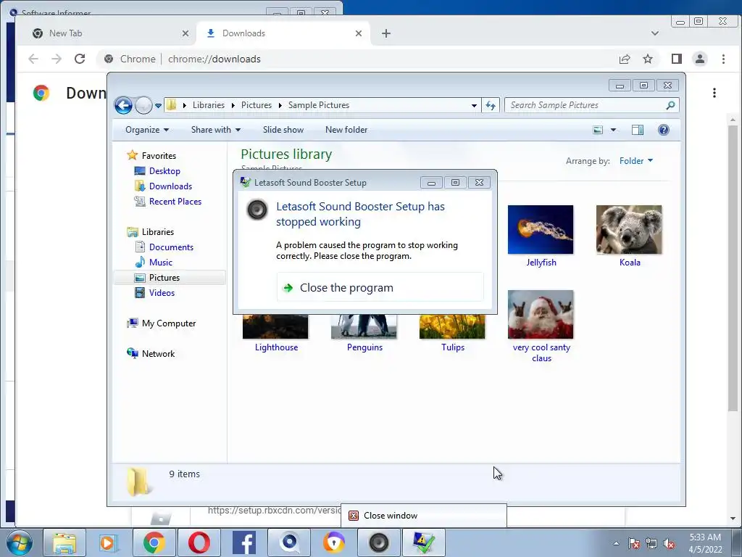Close the New Tab tab in Chrome

185,33
